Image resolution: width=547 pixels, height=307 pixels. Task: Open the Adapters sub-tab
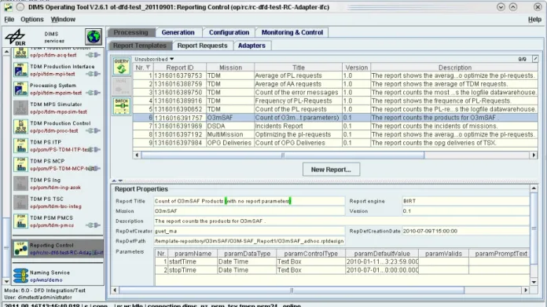pyautogui.click(x=251, y=46)
